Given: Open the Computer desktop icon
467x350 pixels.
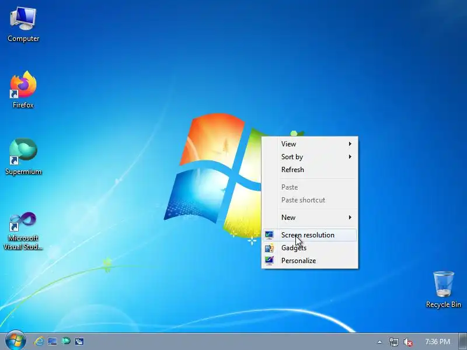Looking at the screenshot, I should 23,25.
